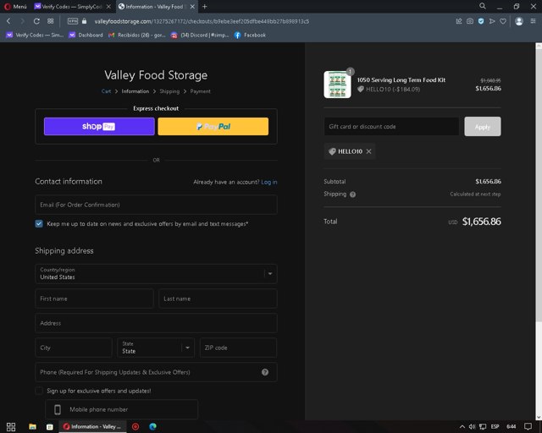Pay with the PayPal button
Viewport: 542px width, 433px height.
click(x=213, y=126)
